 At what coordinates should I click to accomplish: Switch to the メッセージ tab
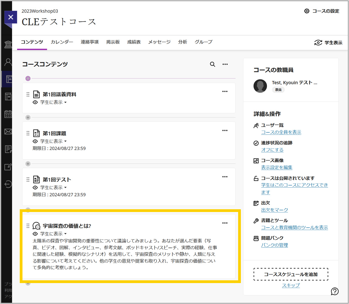(159, 42)
